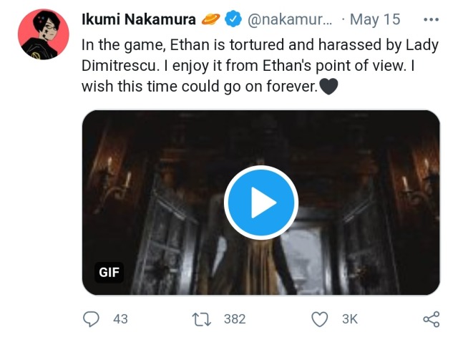Open the more options ellipsis menu
458x340 pixels.
coord(432,18)
